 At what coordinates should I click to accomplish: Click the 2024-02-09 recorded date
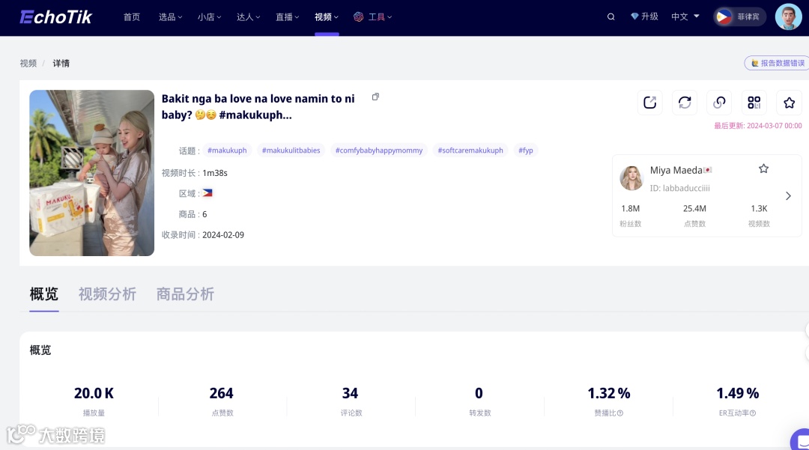click(223, 234)
